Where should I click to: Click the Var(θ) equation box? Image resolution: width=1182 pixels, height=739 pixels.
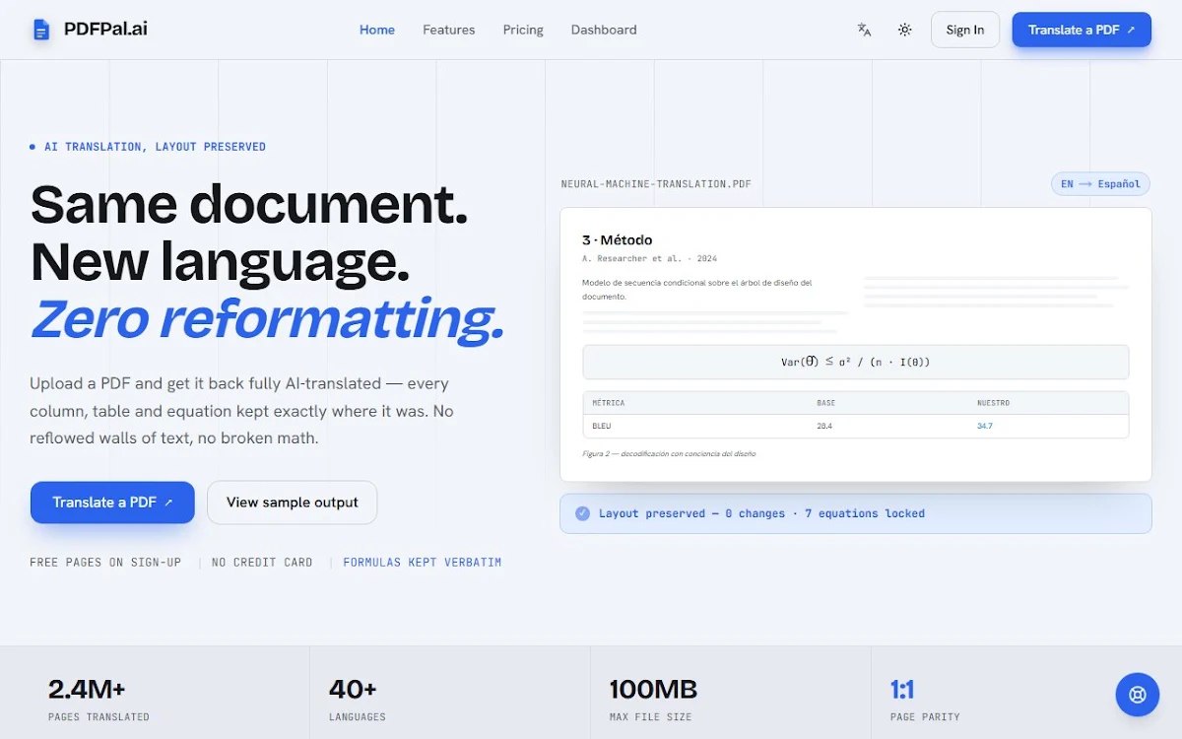tap(856, 362)
